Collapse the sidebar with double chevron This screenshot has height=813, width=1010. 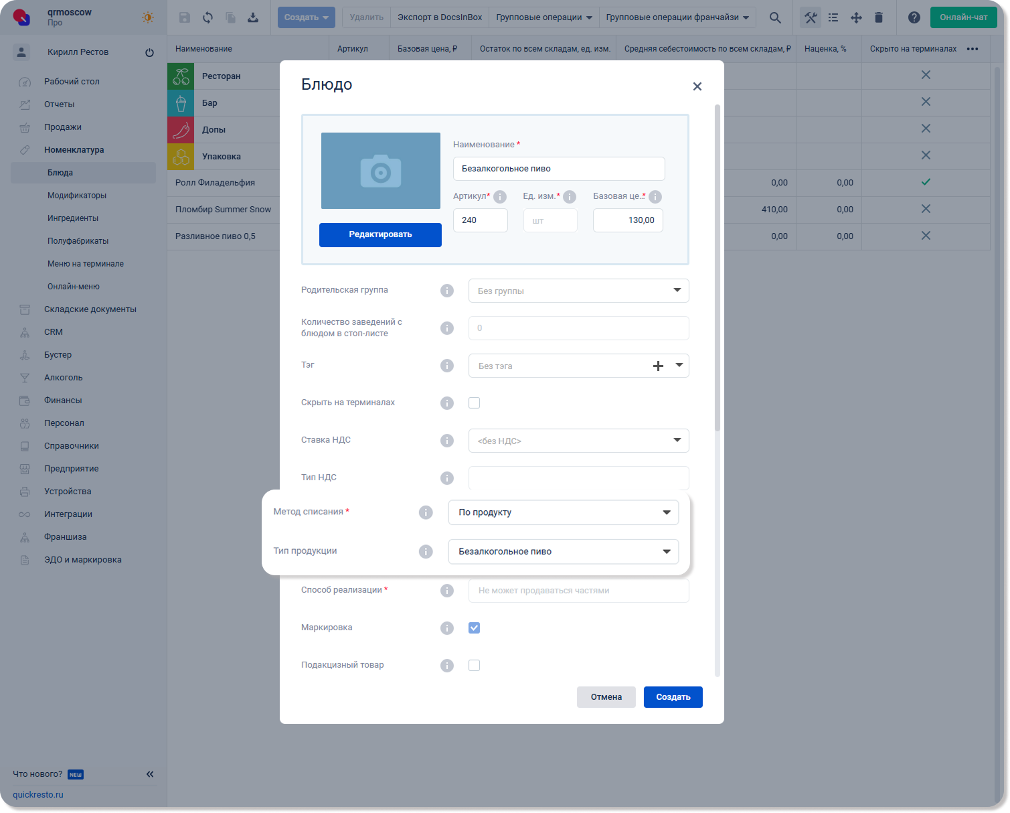(150, 774)
